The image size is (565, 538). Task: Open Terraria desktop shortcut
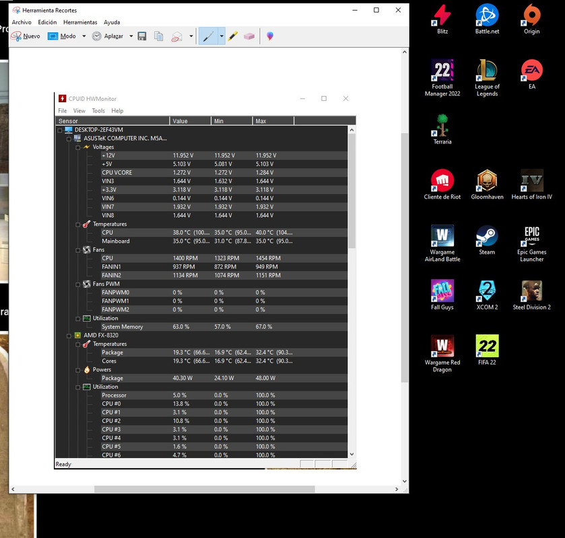[x=442, y=130]
